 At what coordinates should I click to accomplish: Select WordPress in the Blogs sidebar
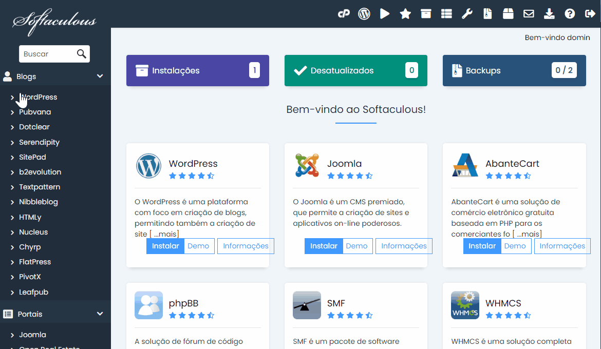tap(38, 97)
